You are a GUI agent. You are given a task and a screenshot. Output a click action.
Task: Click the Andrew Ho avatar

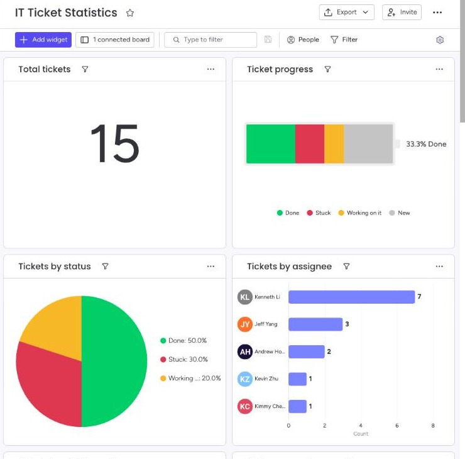click(245, 352)
